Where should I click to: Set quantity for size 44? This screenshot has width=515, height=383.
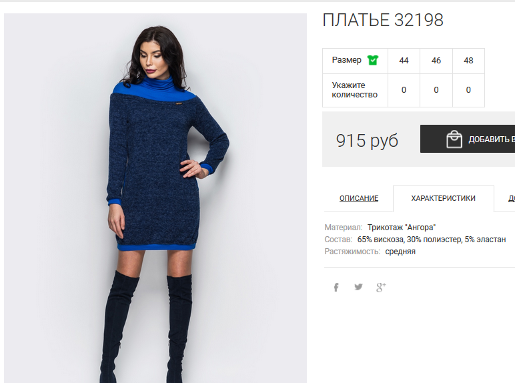coord(404,90)
